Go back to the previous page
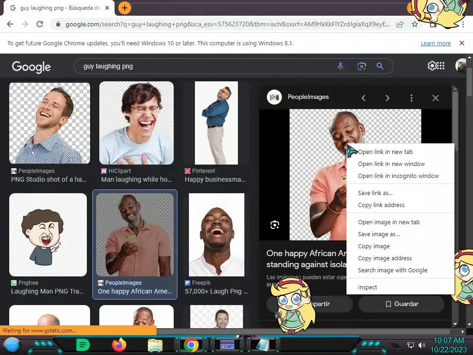The width and height of the screenshot is (473, 355). tap(10, 24)
